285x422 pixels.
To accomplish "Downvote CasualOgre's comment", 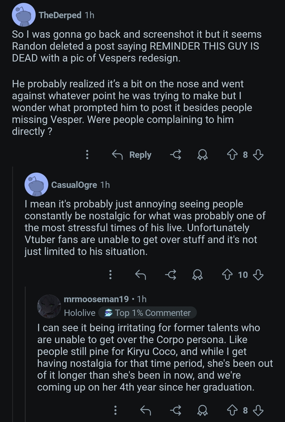I will coord(258,275).
